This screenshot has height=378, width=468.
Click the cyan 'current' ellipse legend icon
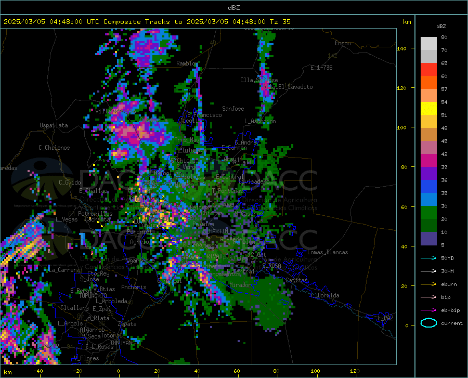428,323
